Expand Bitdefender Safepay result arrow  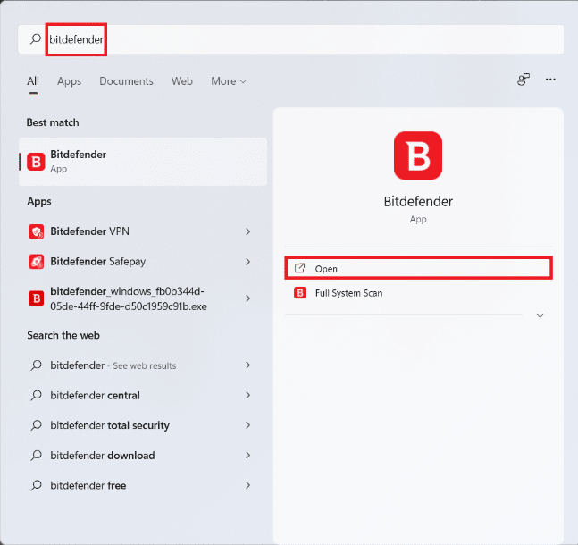[247, 262]
